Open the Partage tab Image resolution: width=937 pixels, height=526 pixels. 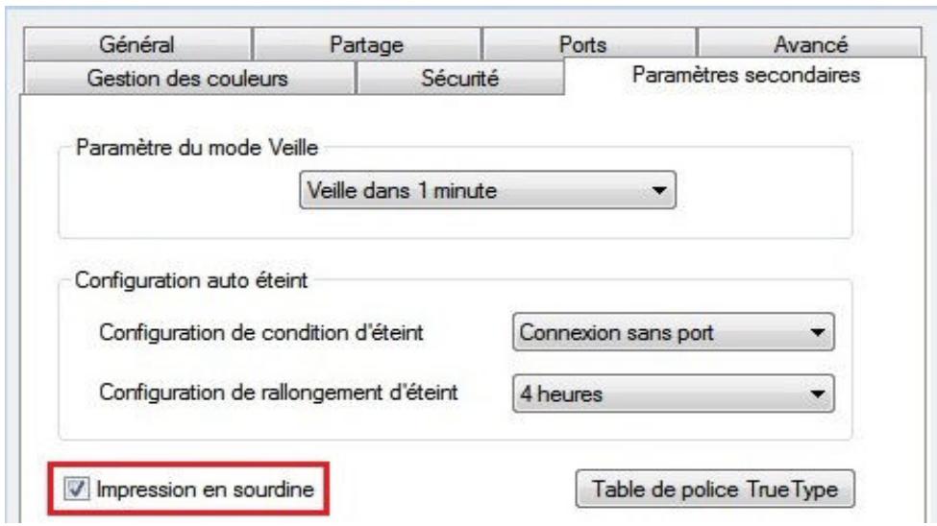[363, 44]
